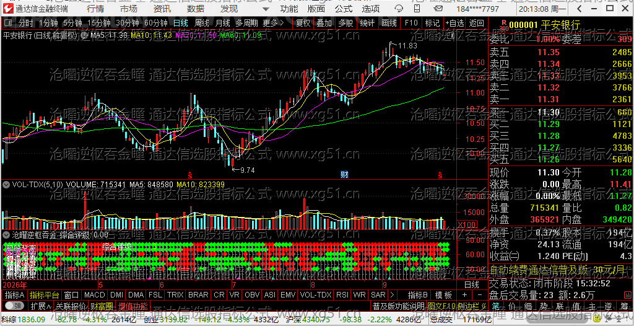Select the 窗口 tab
The image size is (634, 326).
coord(72,295)
